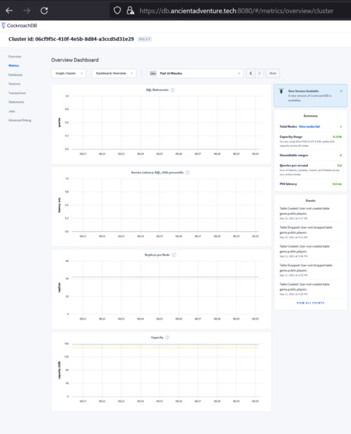
Task: Open the Overview sidebar page
Action: pyautogui.click(x=14, y=57)
